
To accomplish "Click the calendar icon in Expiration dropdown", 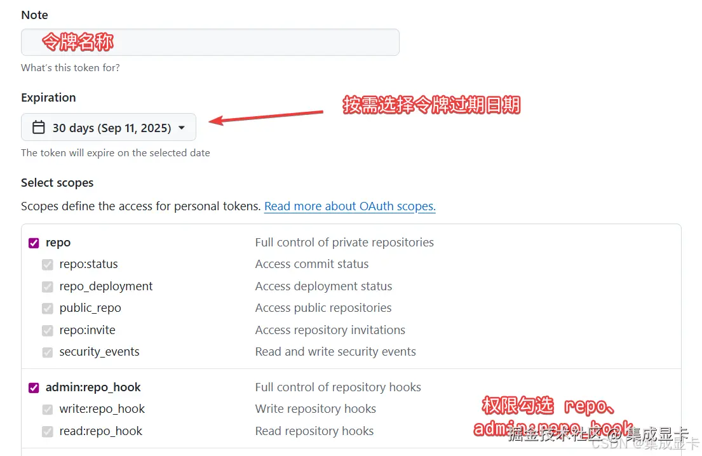I will click(x=39, y=128).
